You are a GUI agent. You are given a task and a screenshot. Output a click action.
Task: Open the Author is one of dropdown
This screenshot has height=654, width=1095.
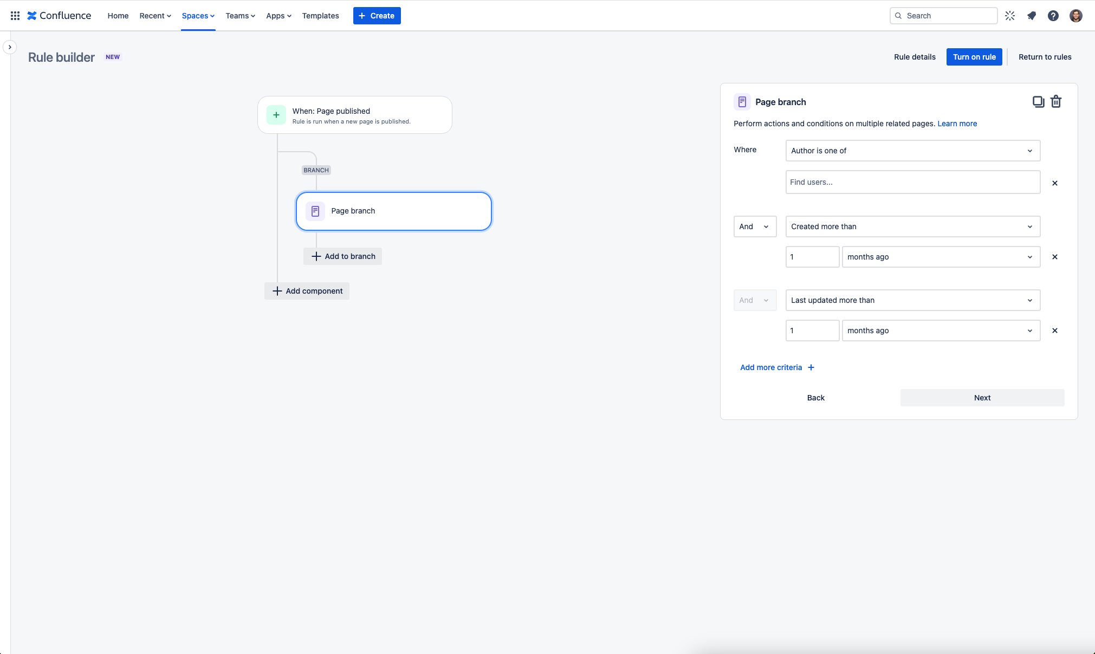click(x=913, y=151)
